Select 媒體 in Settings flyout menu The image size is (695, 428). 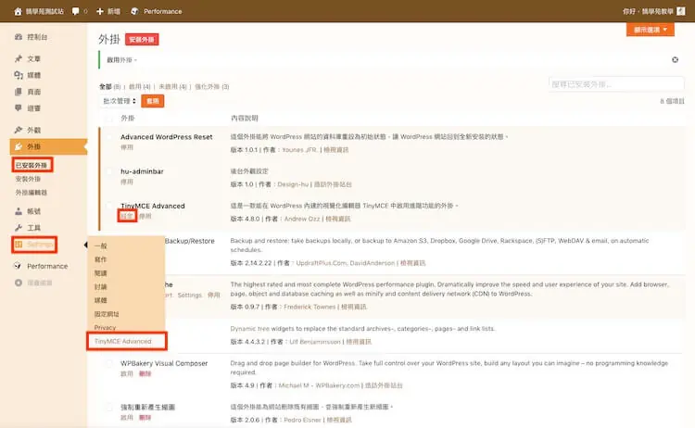(101, 300)
